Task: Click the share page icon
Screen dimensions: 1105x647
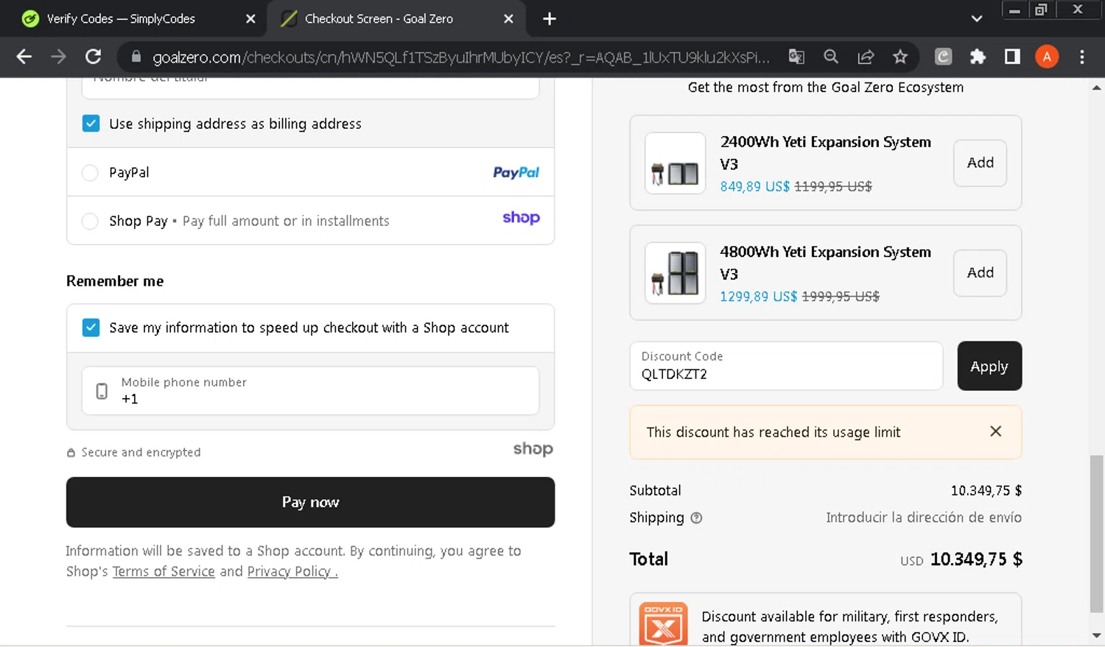Action: coord(866,57)
